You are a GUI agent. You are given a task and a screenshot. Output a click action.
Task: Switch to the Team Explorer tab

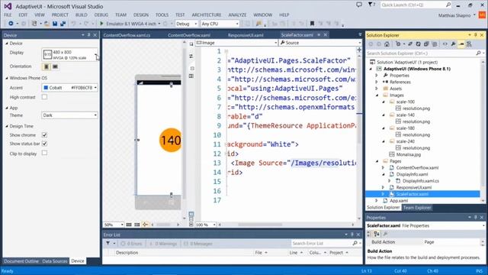point(417,208)
